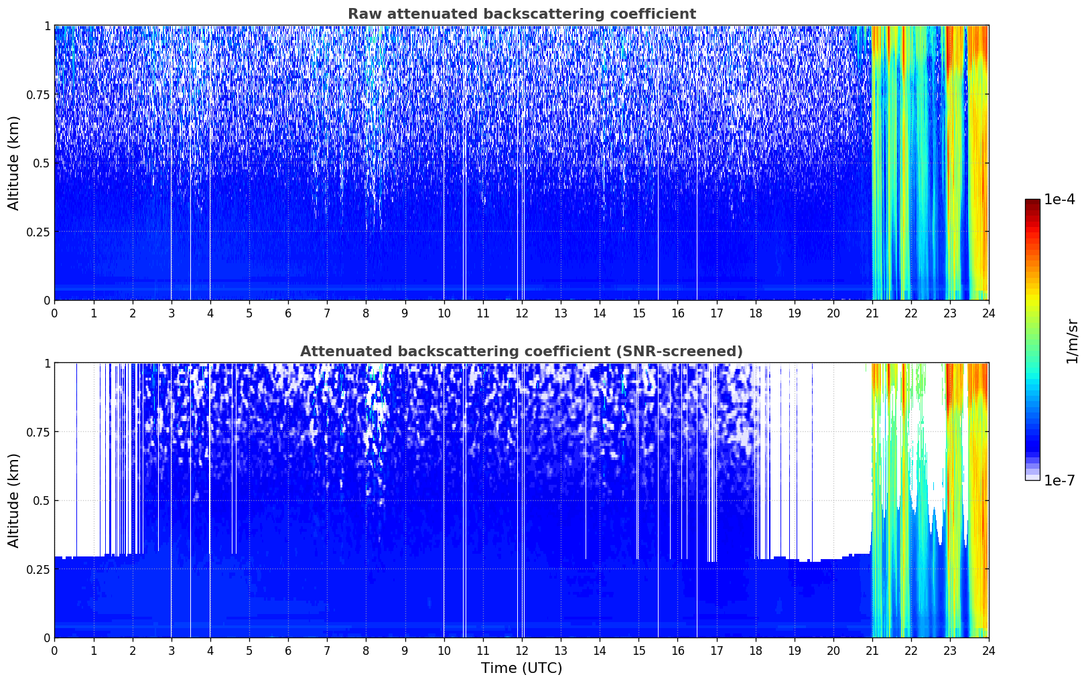1086x683 pixels.
Task: Click x-tick '24' on the Raw plot
Action: click(989, 313)
